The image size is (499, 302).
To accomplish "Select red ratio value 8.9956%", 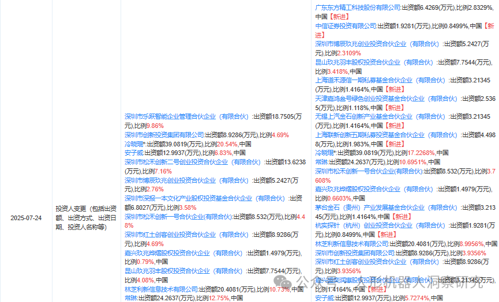I will click(472, 244).
